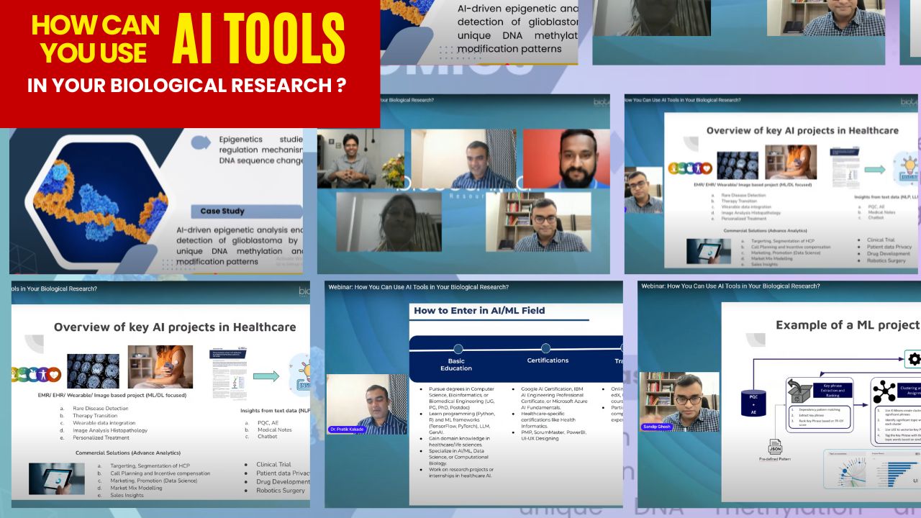The image size is (921, 518).
Task: Click the "Dr. Pratik Kakade" name tag
Action: (348, 429)
